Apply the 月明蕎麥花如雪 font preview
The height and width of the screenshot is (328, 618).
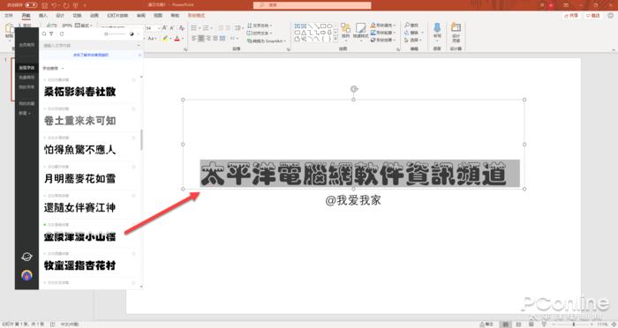(x=80, y=178)
